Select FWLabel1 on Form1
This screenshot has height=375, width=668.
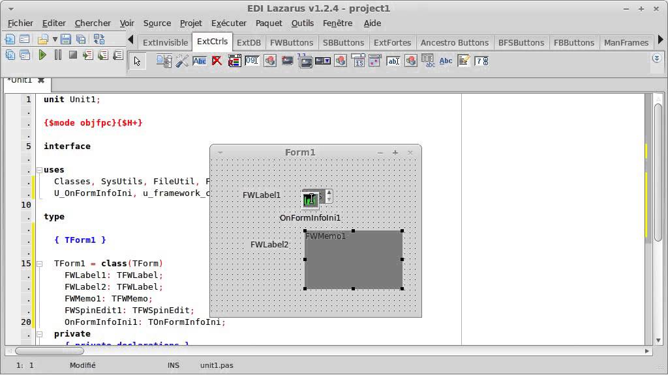(x=262, y=195)
